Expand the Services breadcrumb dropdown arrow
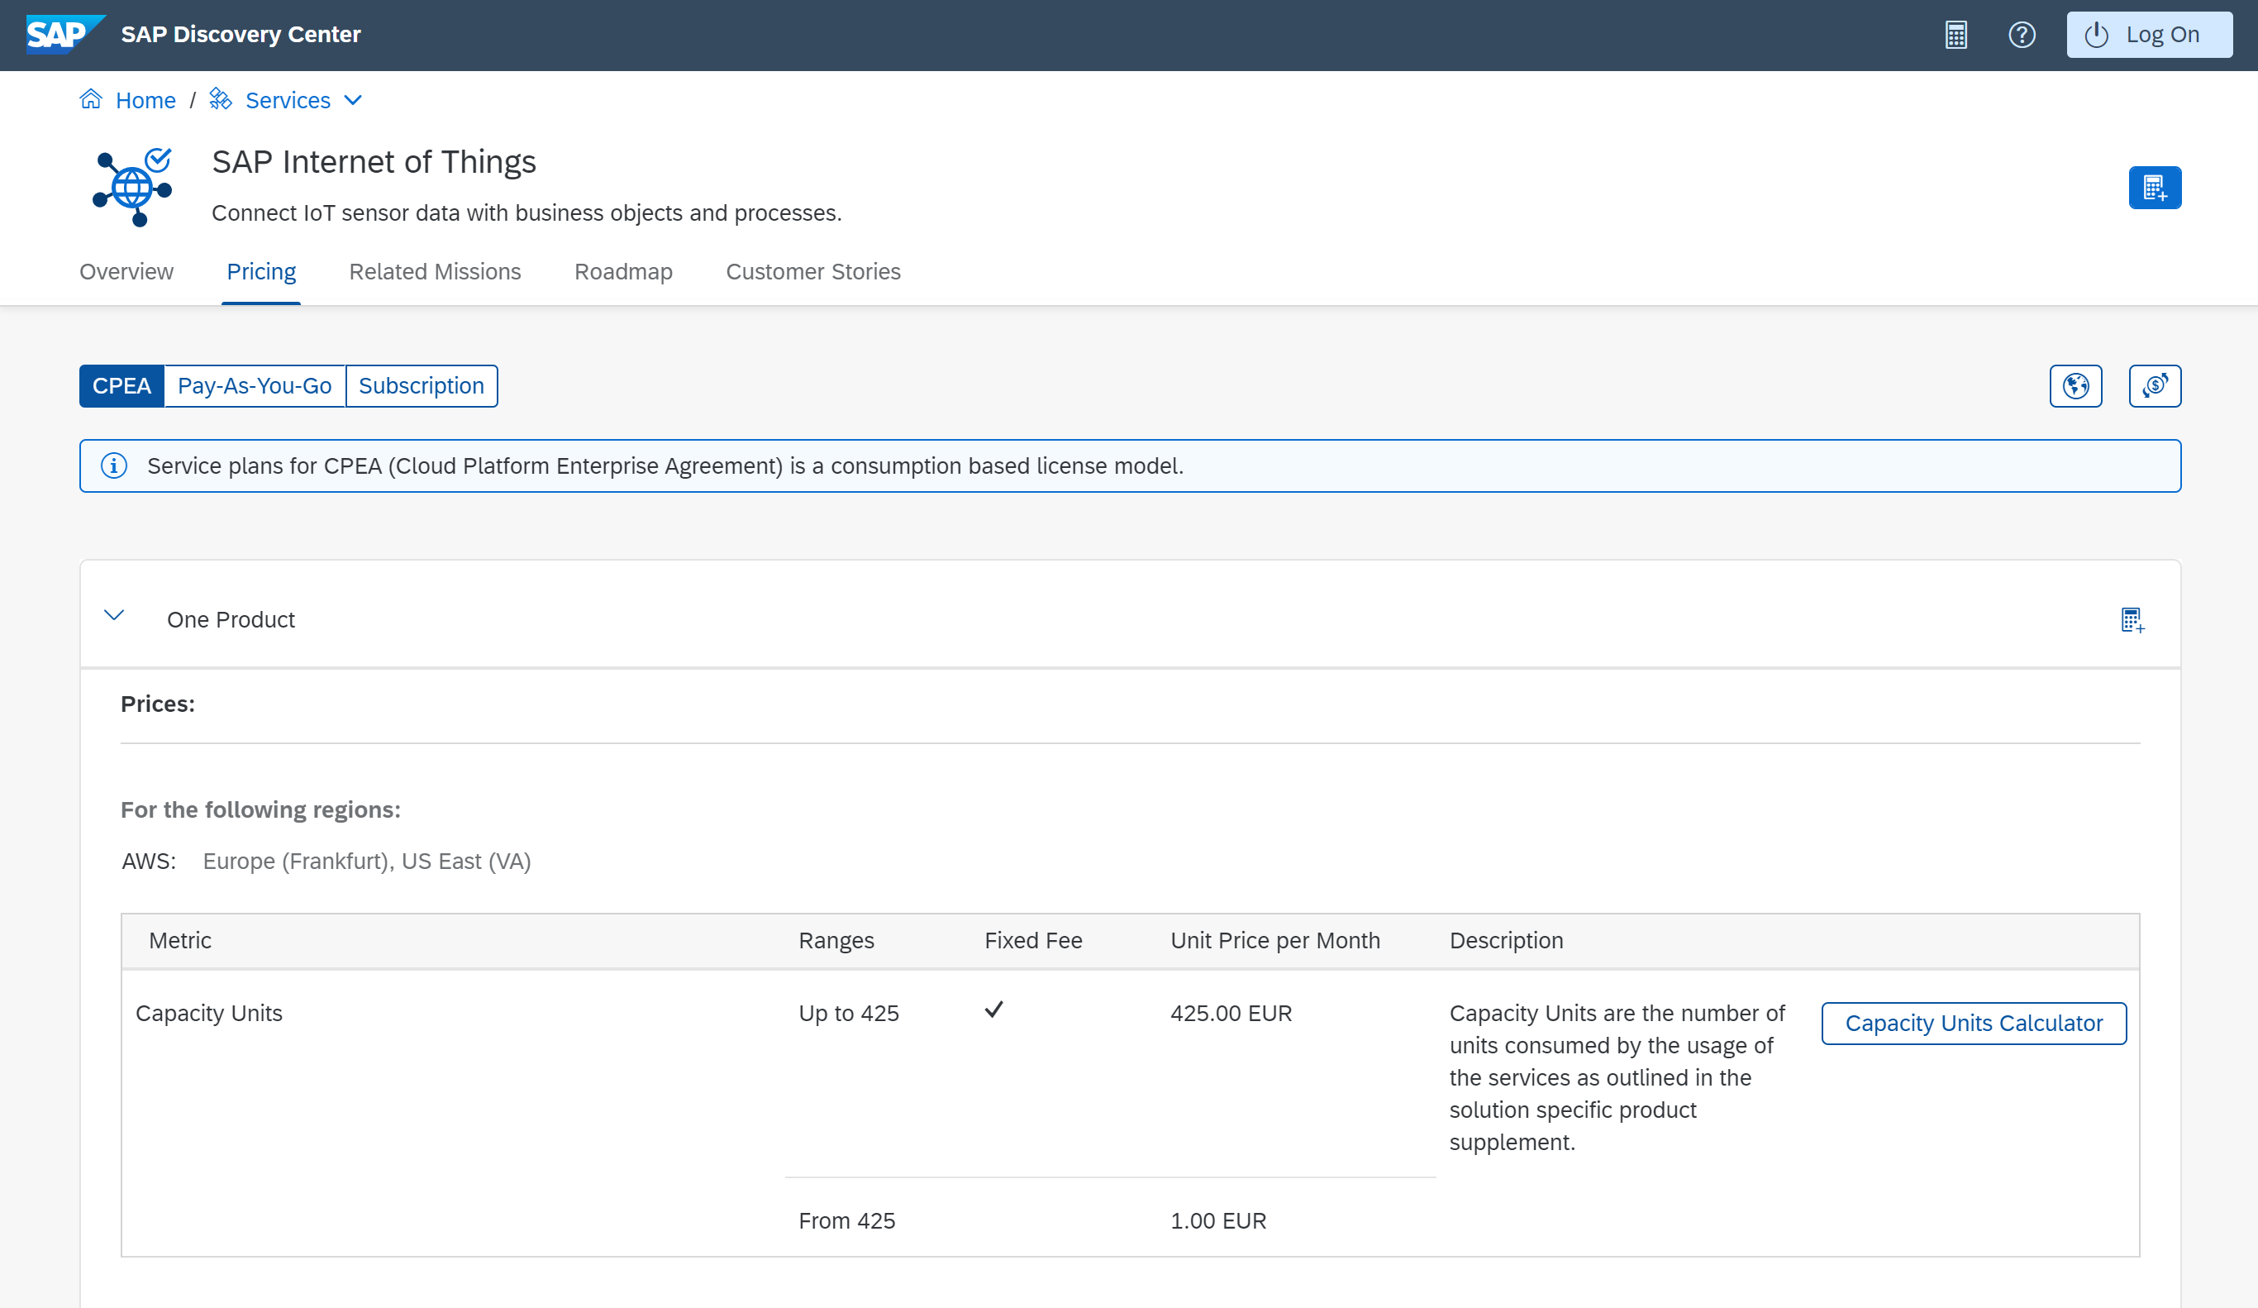 [x=353, y=100]
